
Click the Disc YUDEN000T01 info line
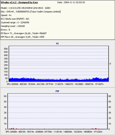tap(31, 12)
